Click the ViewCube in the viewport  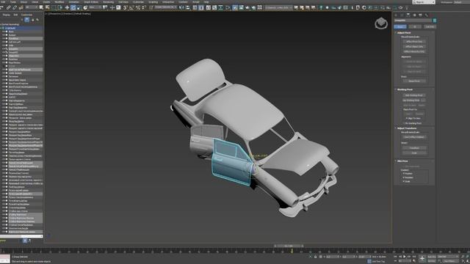click(x=381, y=23)
